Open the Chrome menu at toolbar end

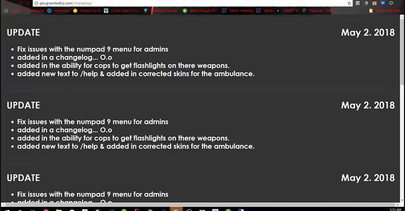click(399, 3)
